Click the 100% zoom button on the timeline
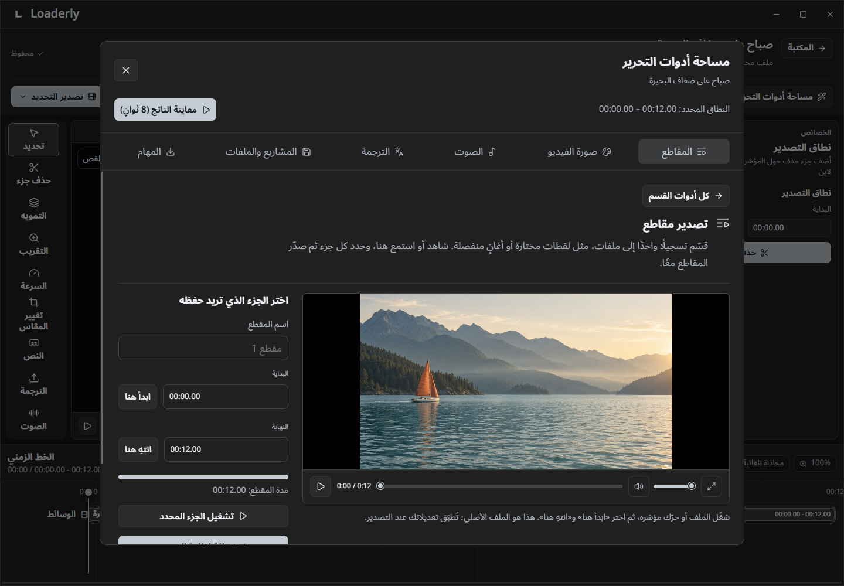Viewport: 844px width, 586px height. [x=815, y=463]
